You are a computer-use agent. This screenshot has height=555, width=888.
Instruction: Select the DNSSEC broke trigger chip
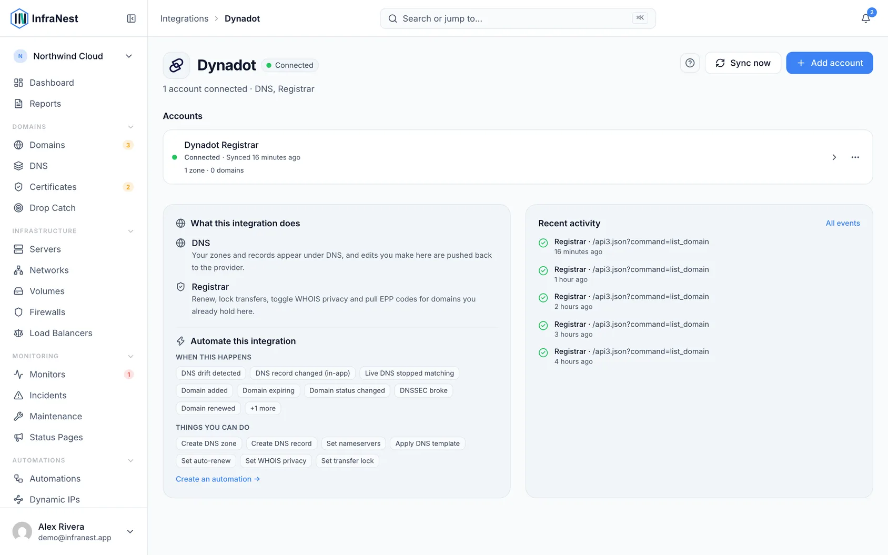pos(423,390)
